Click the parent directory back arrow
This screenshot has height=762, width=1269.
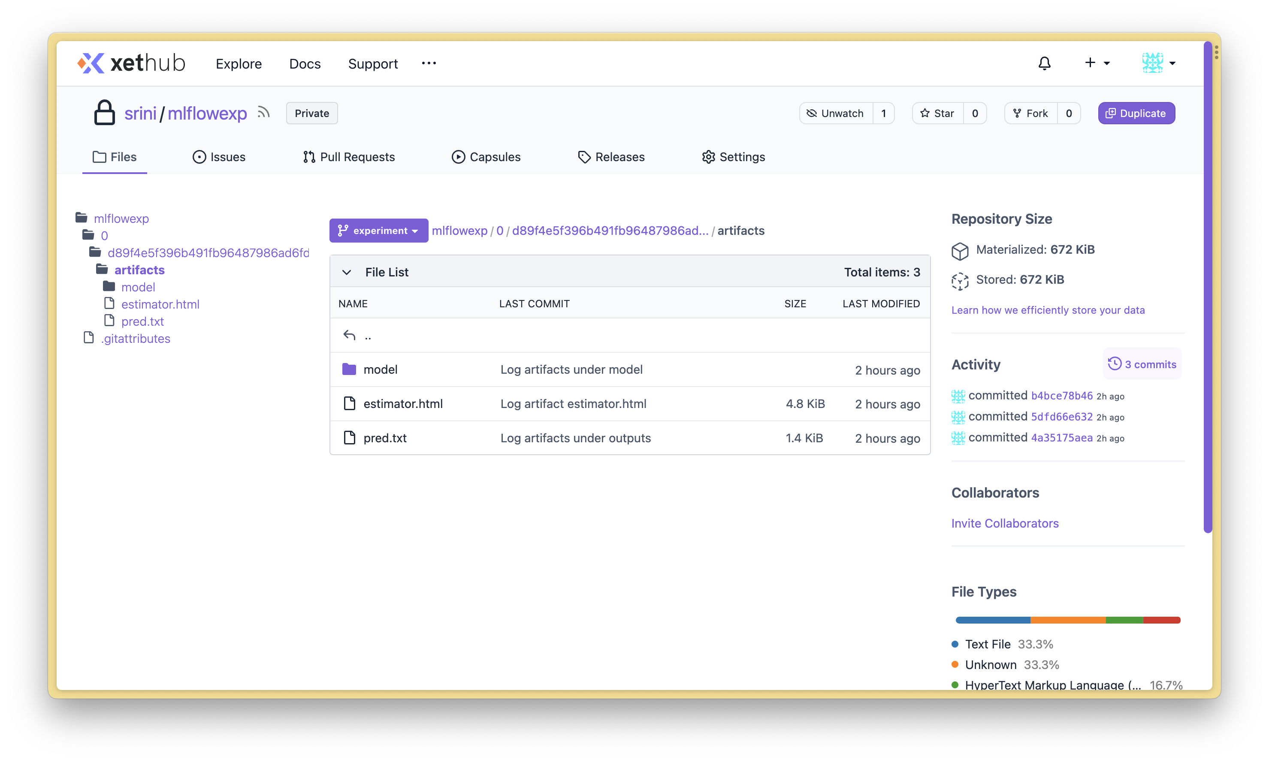(350, 335)
